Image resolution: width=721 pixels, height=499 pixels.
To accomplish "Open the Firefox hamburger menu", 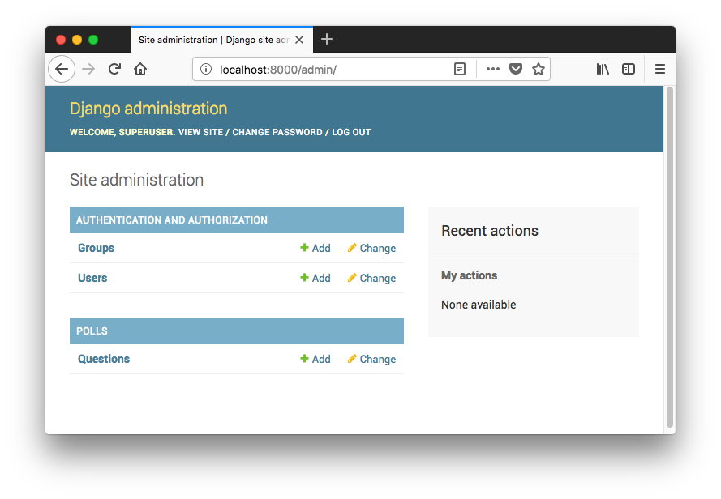I will [660, 69].
